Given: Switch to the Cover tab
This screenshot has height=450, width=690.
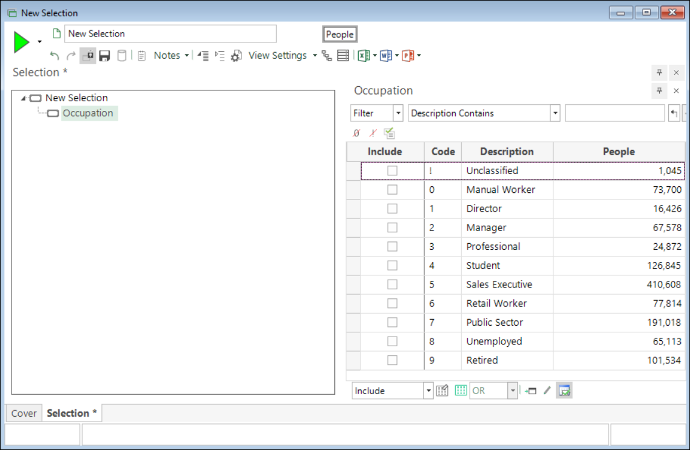Looking at the screenshot, I should click(x=24, y=414).
